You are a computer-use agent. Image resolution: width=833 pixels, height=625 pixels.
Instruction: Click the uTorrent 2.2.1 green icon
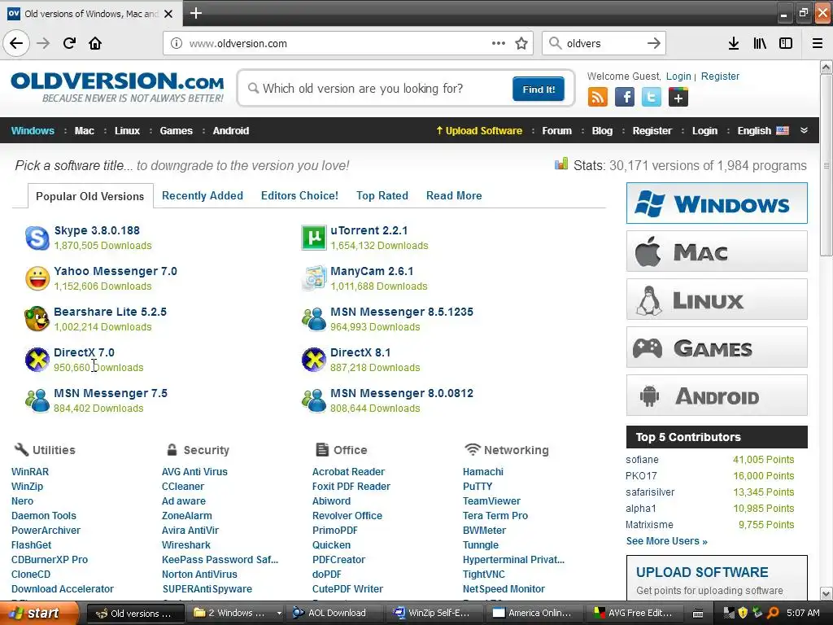(x=314, y=238)
